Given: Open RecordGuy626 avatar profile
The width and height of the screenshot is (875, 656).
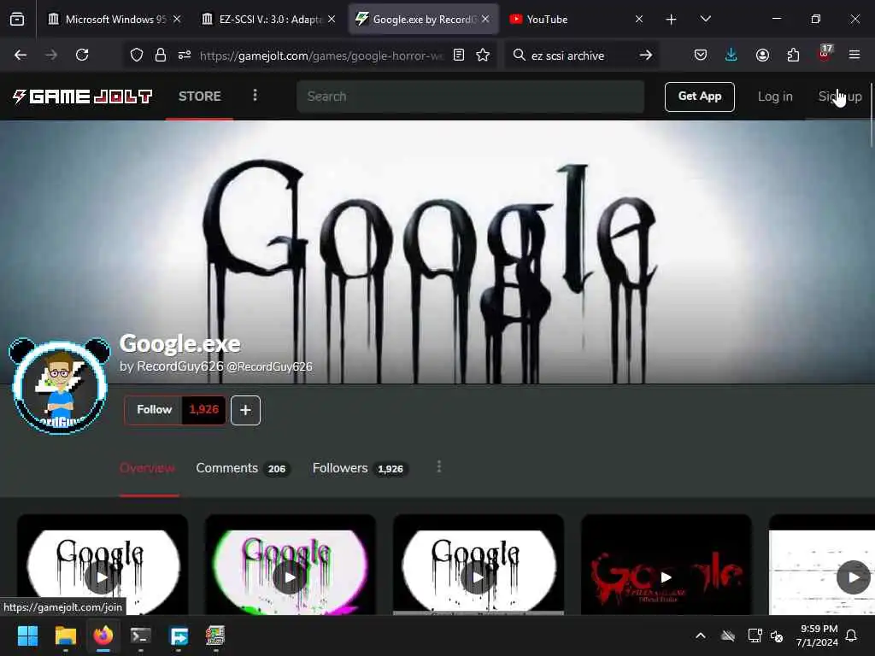Looking at the screenshot, I should pos(60,385).
